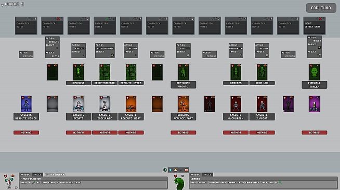Open the green Decontaminate cyber card
340x190 pixels.
pos(104,72)
